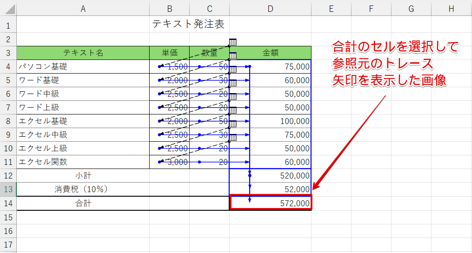Click the 合計 label cell

click(83, 203)
